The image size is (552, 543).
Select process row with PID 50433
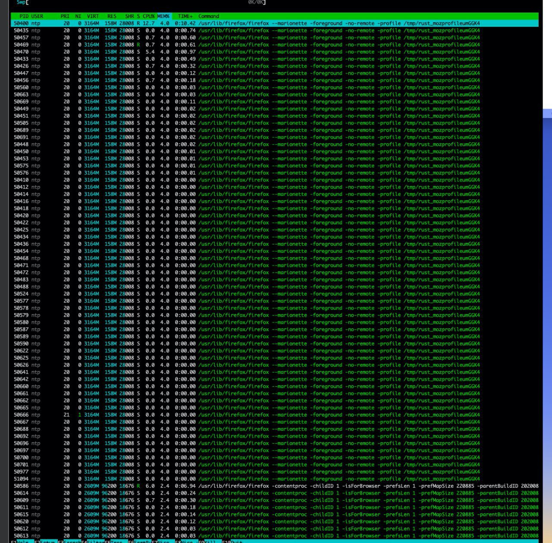(x=275, y=59)
